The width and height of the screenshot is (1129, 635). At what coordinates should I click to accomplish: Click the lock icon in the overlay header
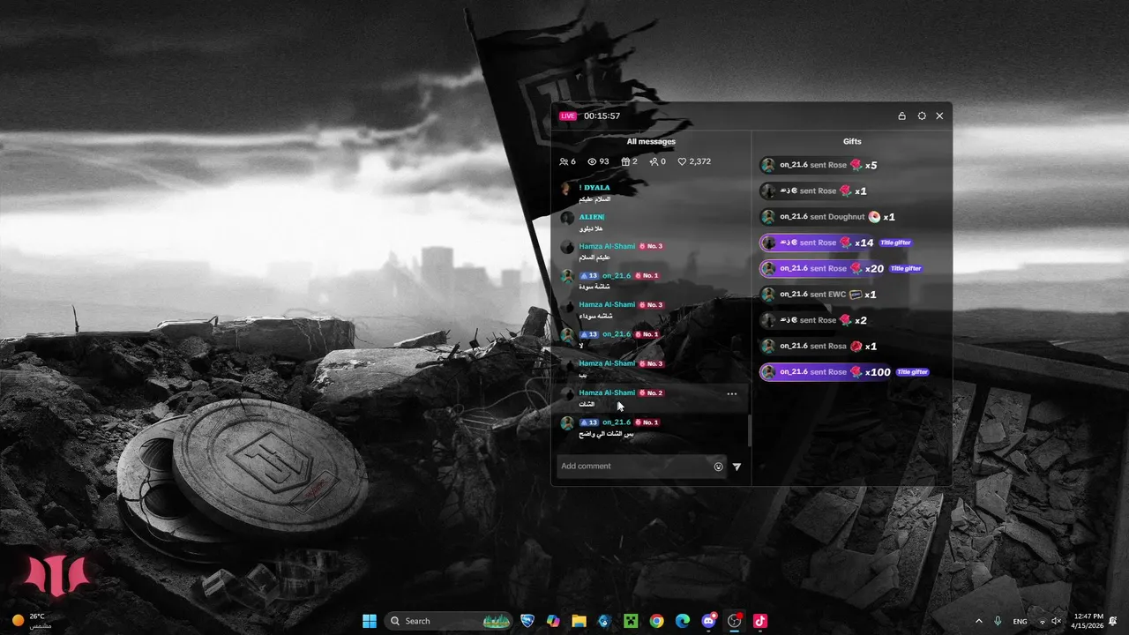[x=901, y=116]
